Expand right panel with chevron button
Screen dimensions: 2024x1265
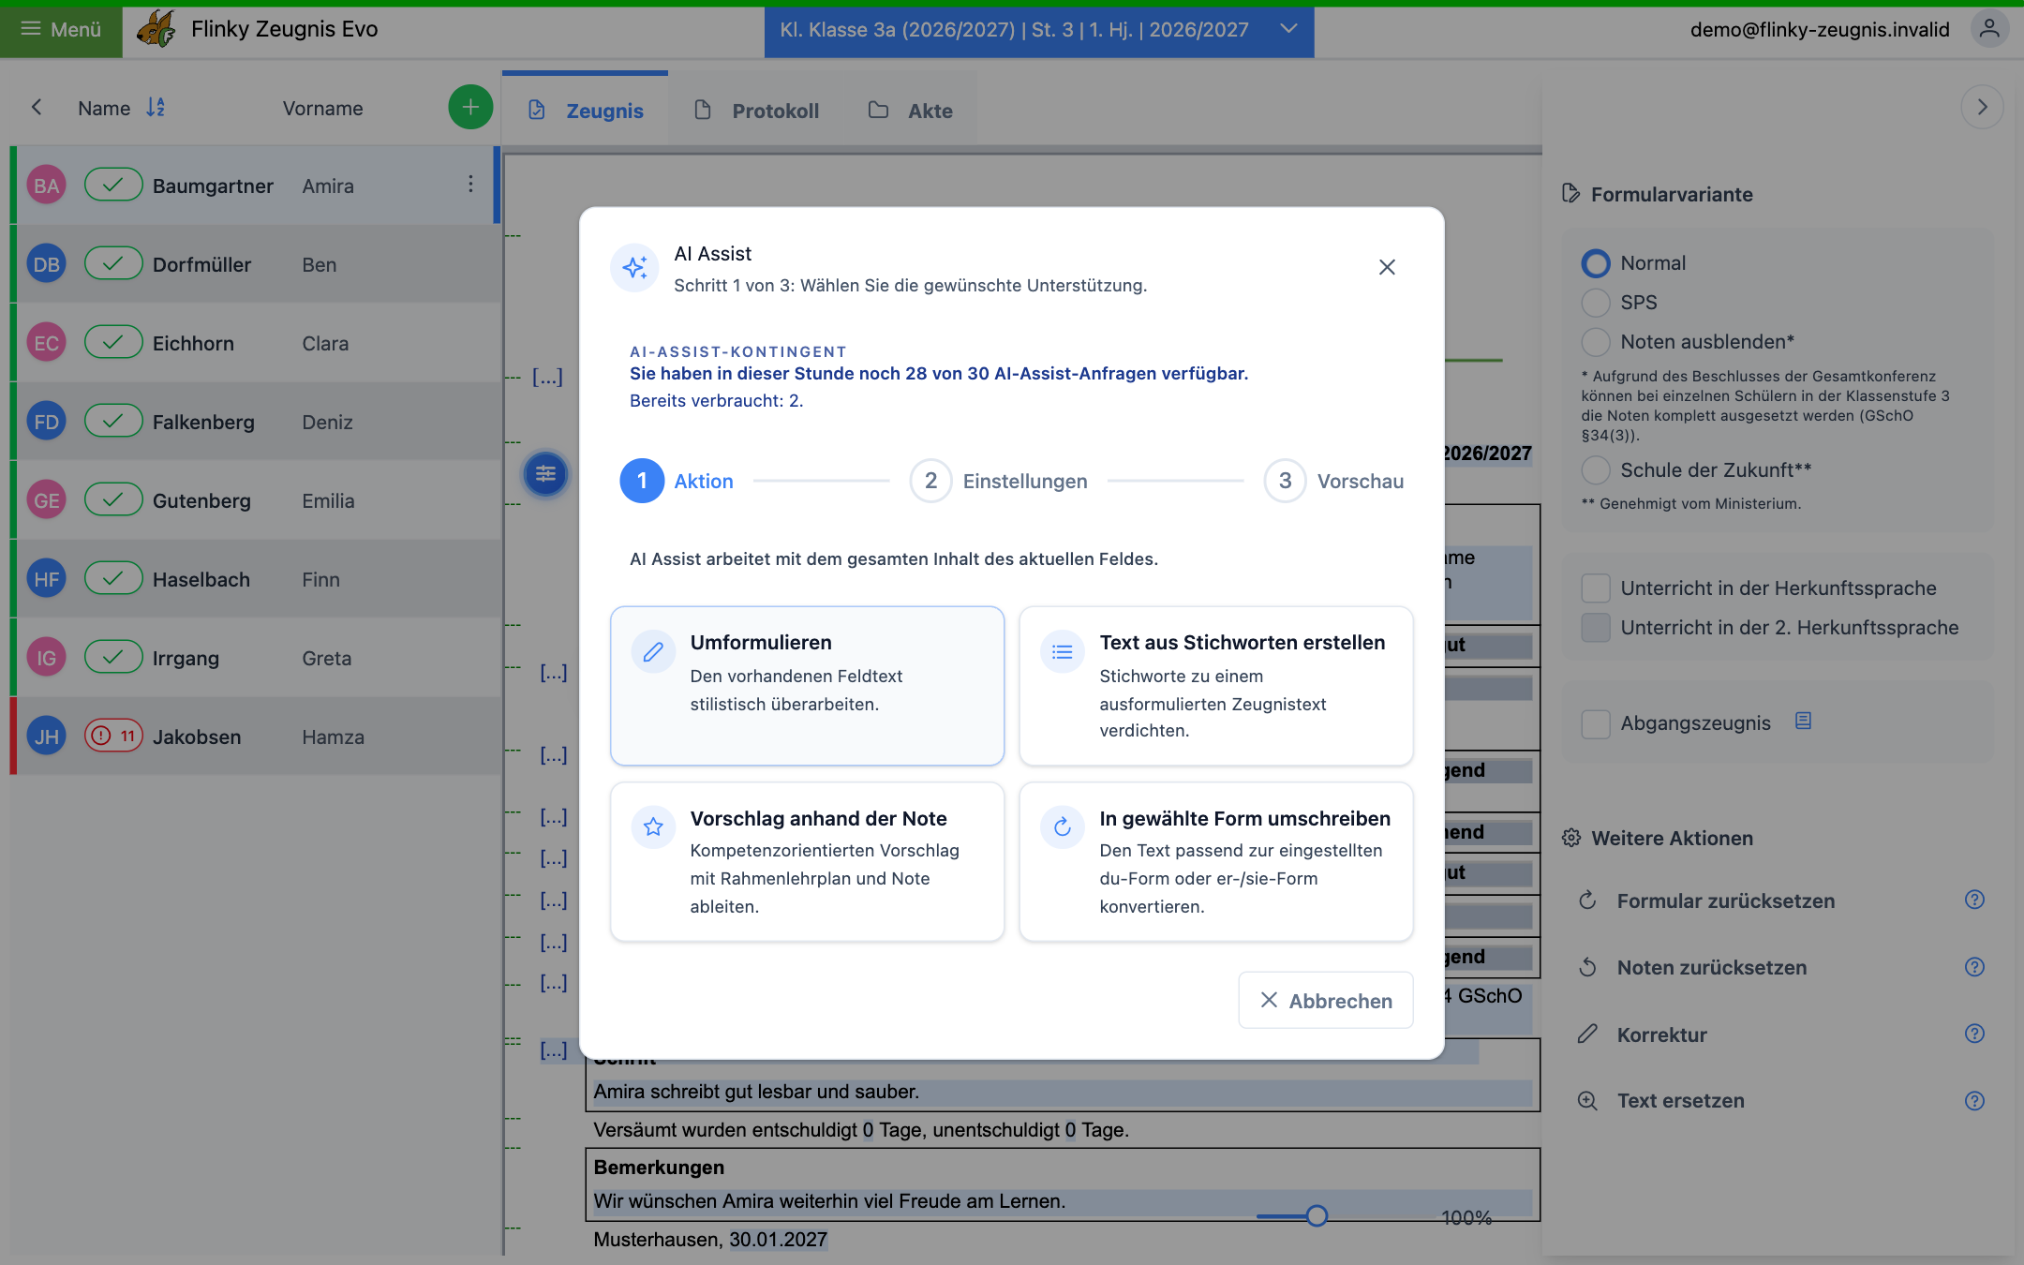[1982, 108]
